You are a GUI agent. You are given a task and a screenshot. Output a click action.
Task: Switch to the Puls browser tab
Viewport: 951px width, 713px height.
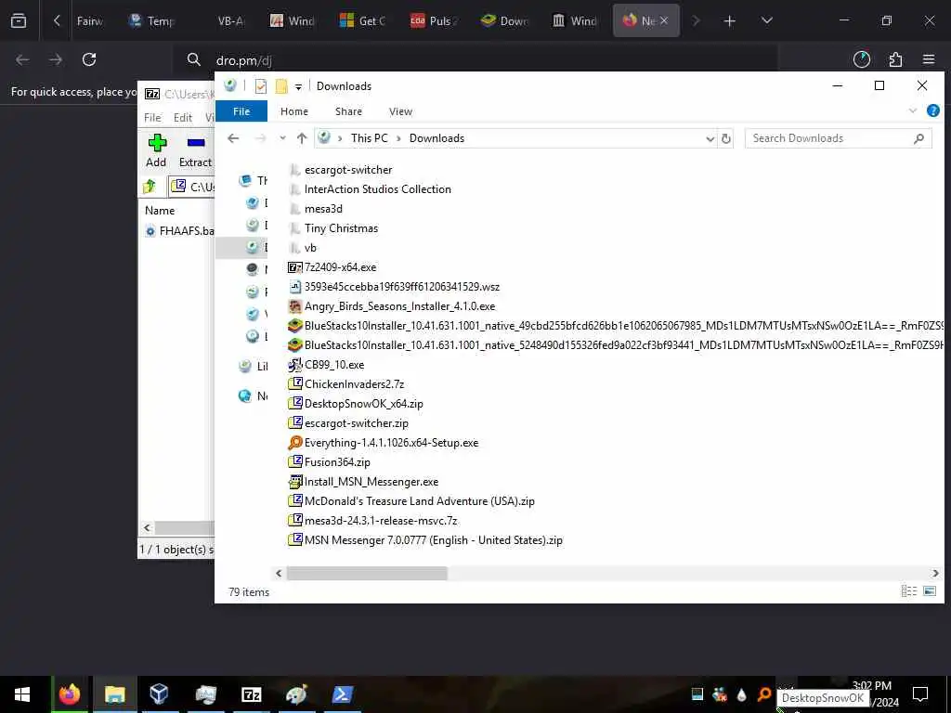(x=435, y=21)
